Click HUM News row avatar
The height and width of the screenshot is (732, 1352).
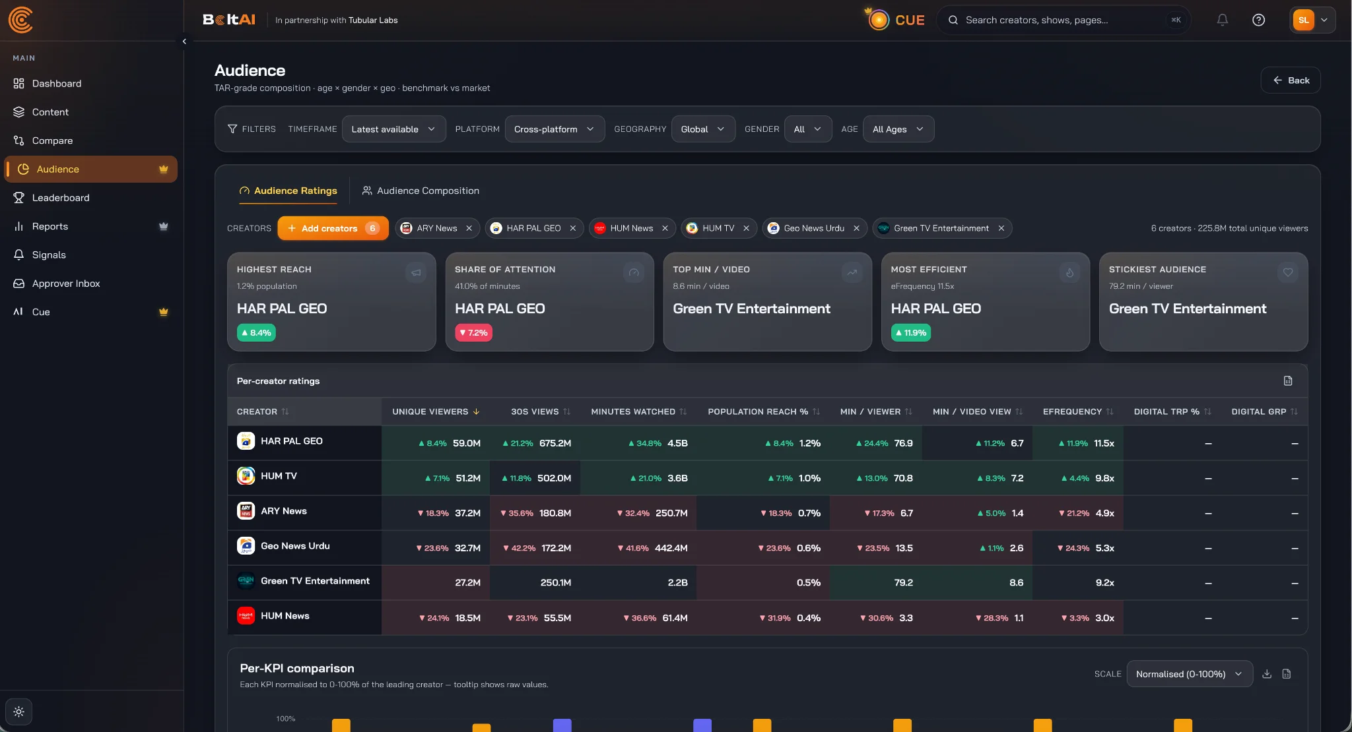tap(246, 616)
